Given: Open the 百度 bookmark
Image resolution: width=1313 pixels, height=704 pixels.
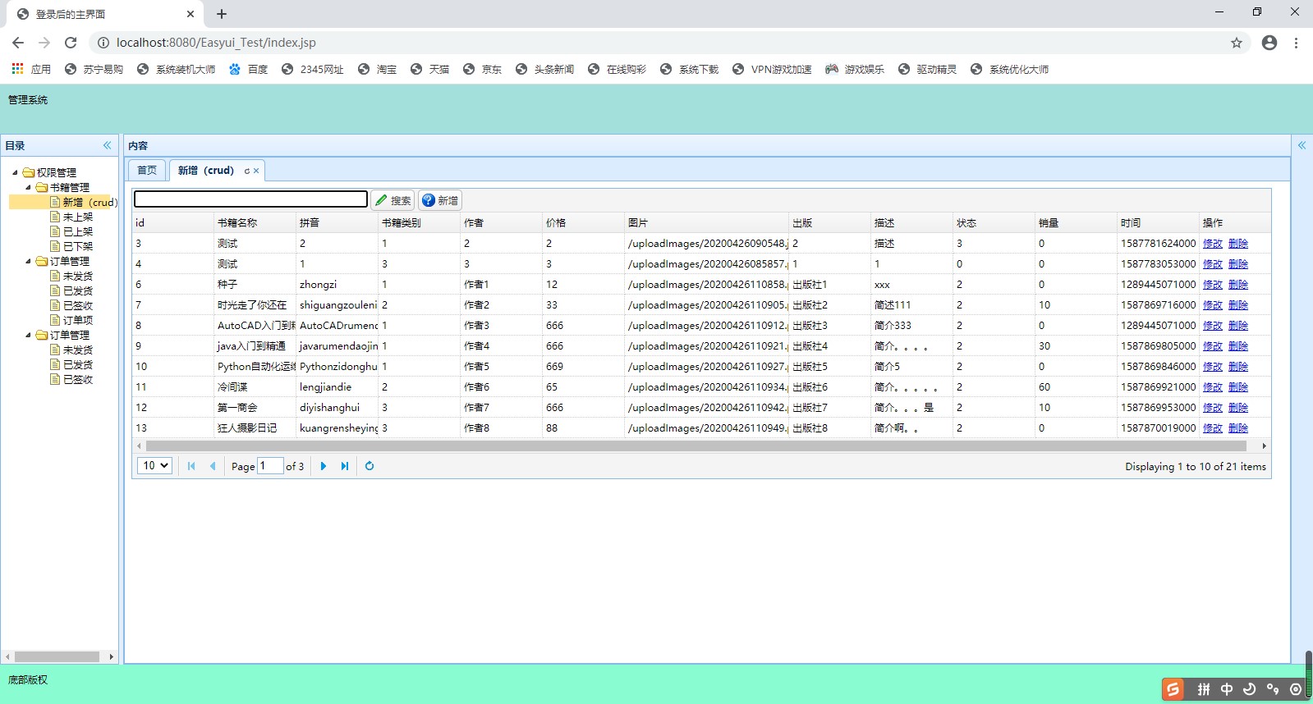Looking at the screenshot, I should [x=248, y=70].
